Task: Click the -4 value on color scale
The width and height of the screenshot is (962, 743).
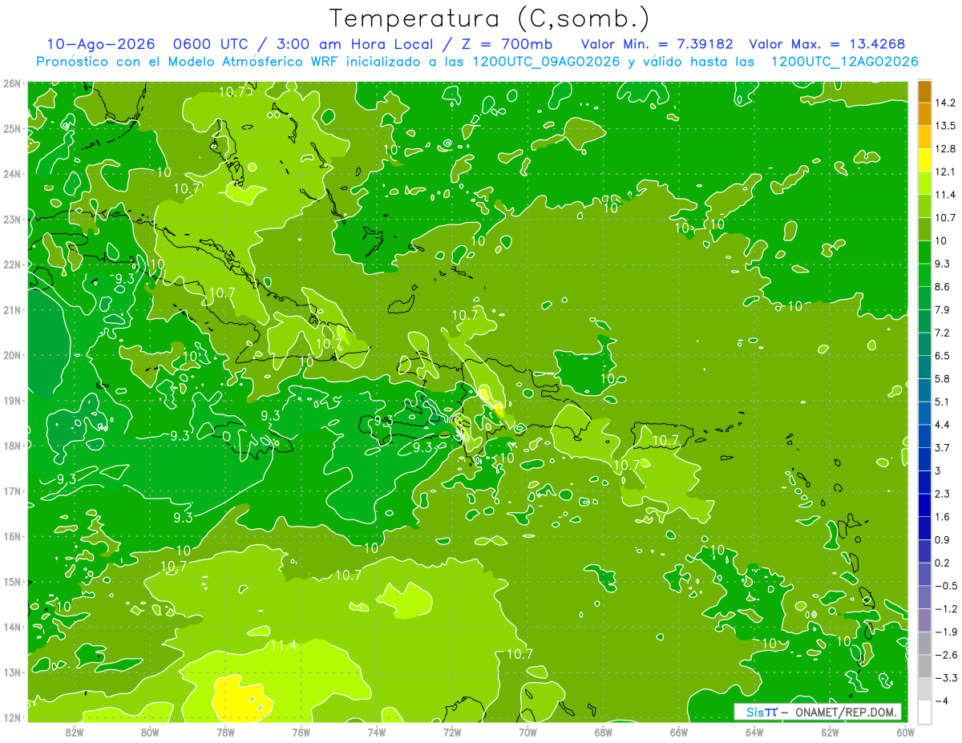Action: coord(943,701)
